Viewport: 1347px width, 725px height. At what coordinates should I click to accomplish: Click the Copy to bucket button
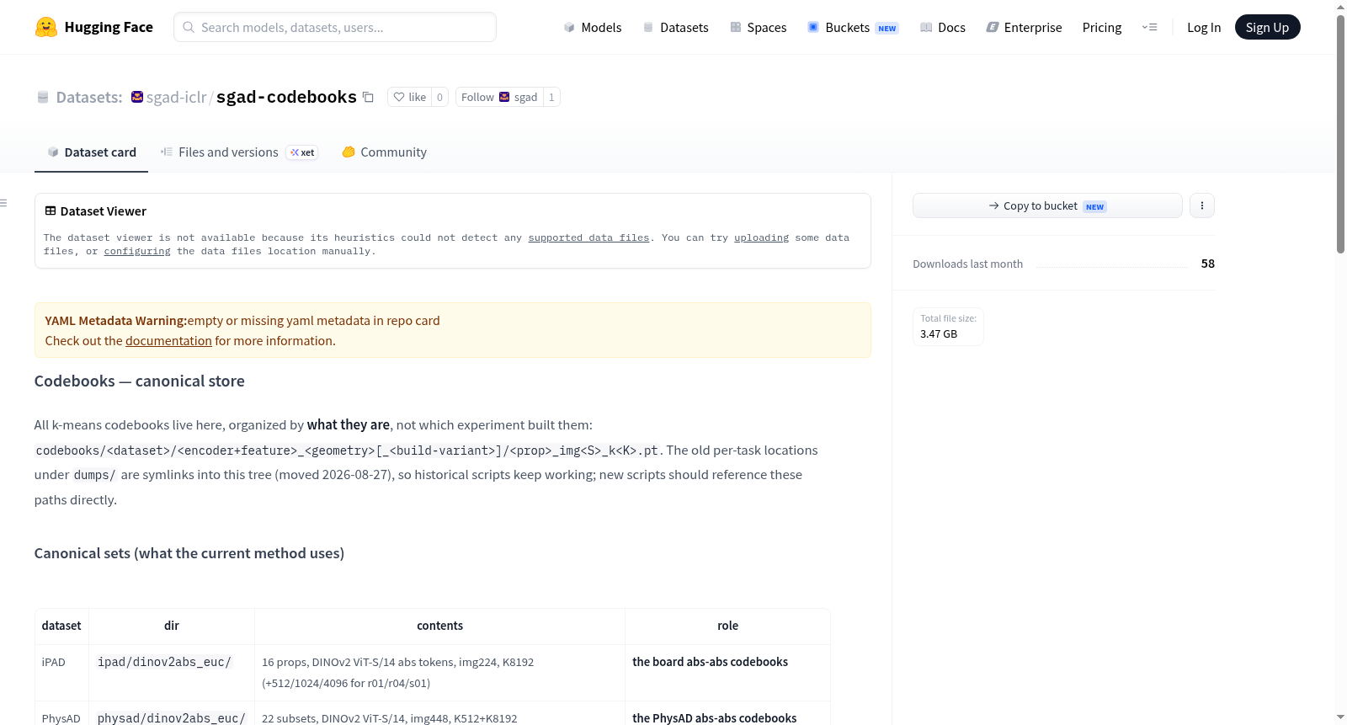point(1047,205)
